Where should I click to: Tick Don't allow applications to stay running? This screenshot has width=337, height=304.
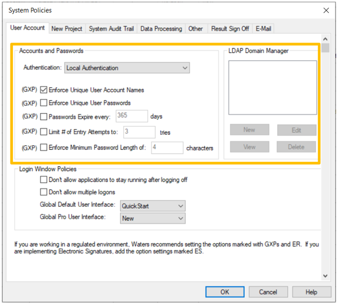[x=44, y=180]
